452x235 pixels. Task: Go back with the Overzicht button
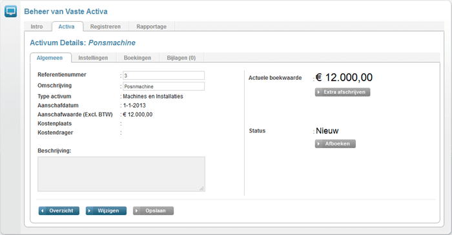(59, 211)
